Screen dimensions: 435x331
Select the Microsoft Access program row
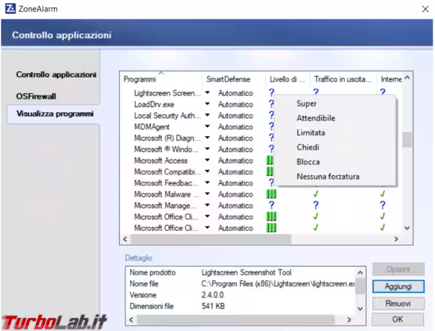(161, 161)
